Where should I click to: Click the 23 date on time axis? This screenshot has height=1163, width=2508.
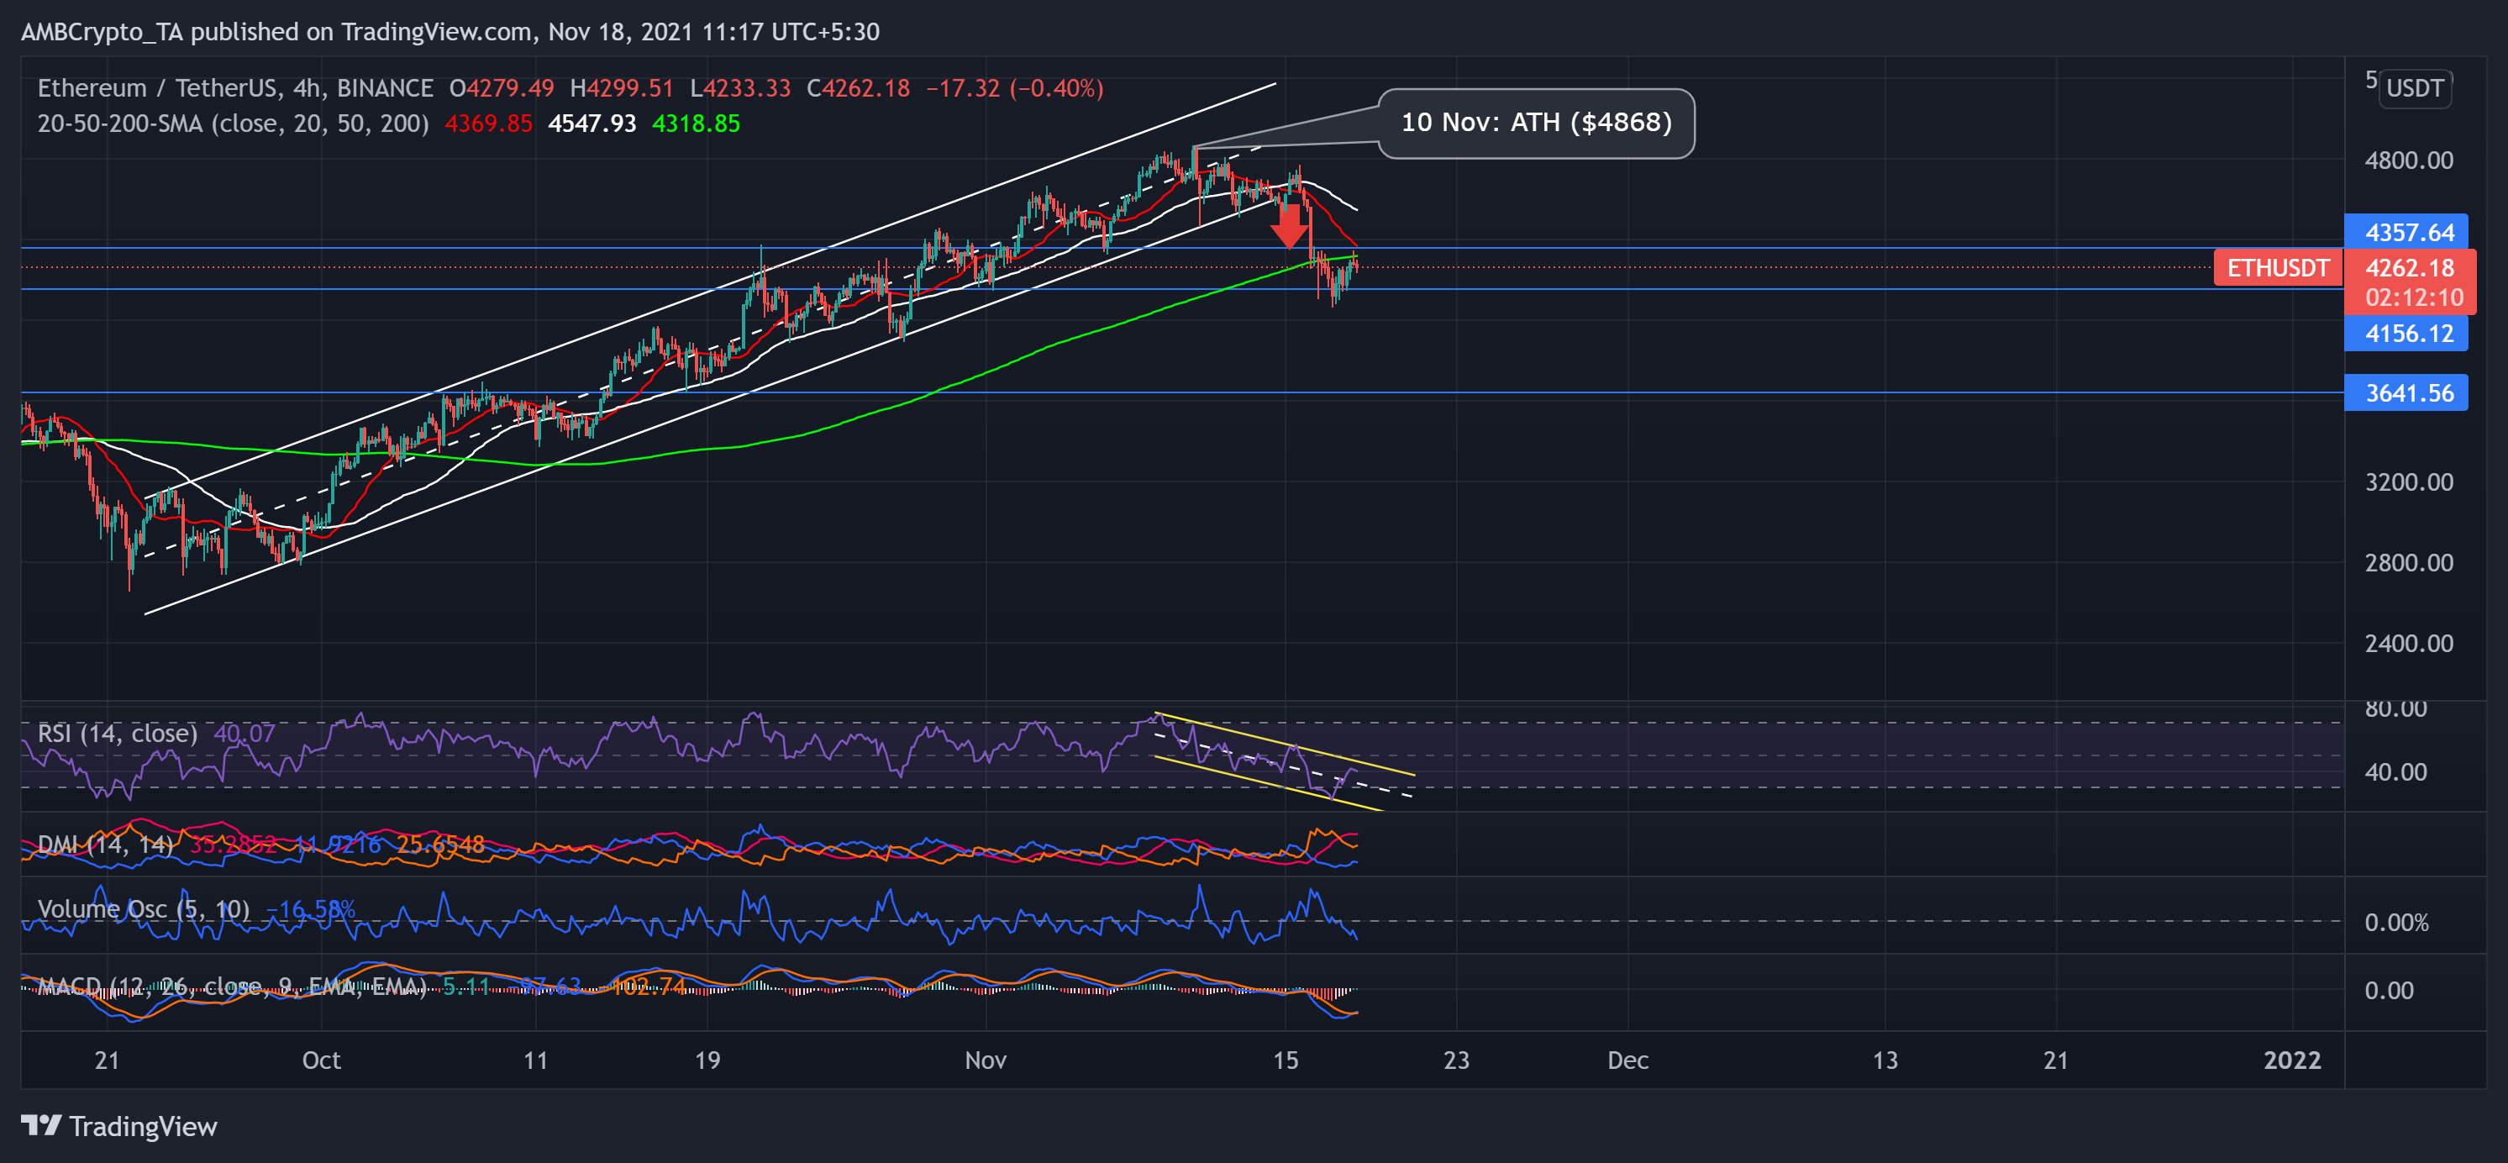tap(1455, 1060)
